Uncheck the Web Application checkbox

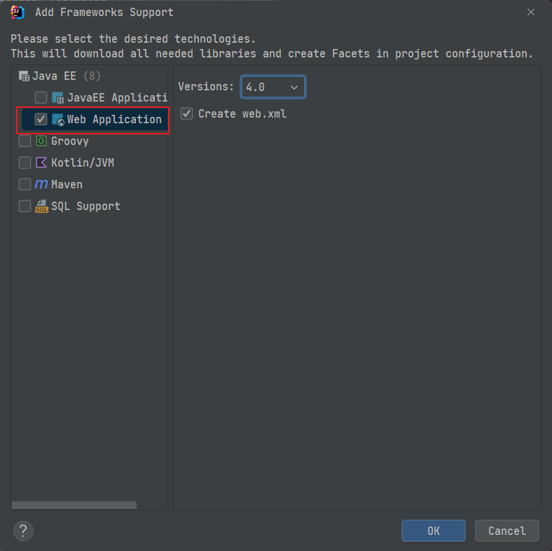coord(41,120)
